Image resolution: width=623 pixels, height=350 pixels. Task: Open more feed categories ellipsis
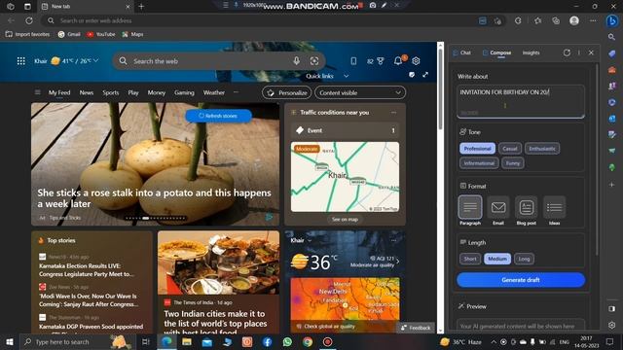pyautogui.click(x=236, y=92)
